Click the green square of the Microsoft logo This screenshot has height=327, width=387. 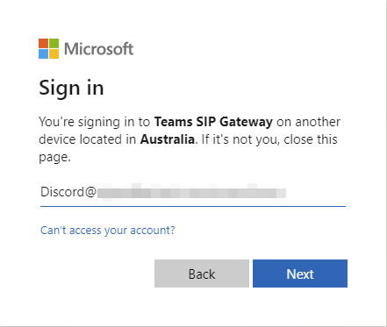point(54,43)
